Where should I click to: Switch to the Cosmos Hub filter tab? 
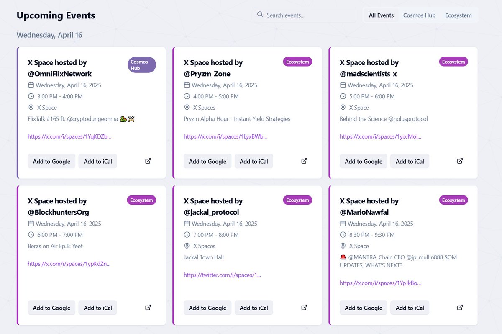(x=419, y=15)
